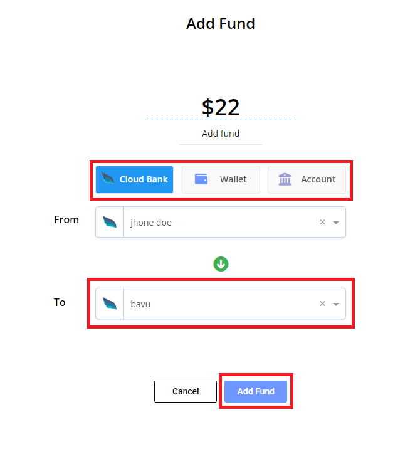Image resolution: width=415 pixels, height=454 pixels.
Task: Click the green down arrow icon
Action: pos(221,264)
